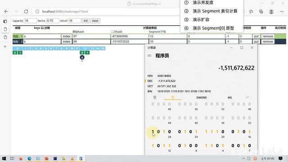Click the keys field containing a
This screenshot has height=162, width=288.
(x=42, y=36)
